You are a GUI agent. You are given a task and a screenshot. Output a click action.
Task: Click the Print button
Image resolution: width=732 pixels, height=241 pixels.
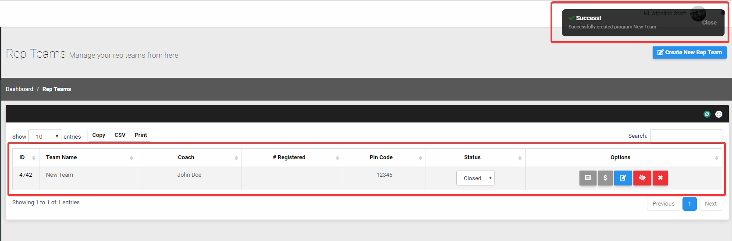pyautogui.click(x=141, y=135)
